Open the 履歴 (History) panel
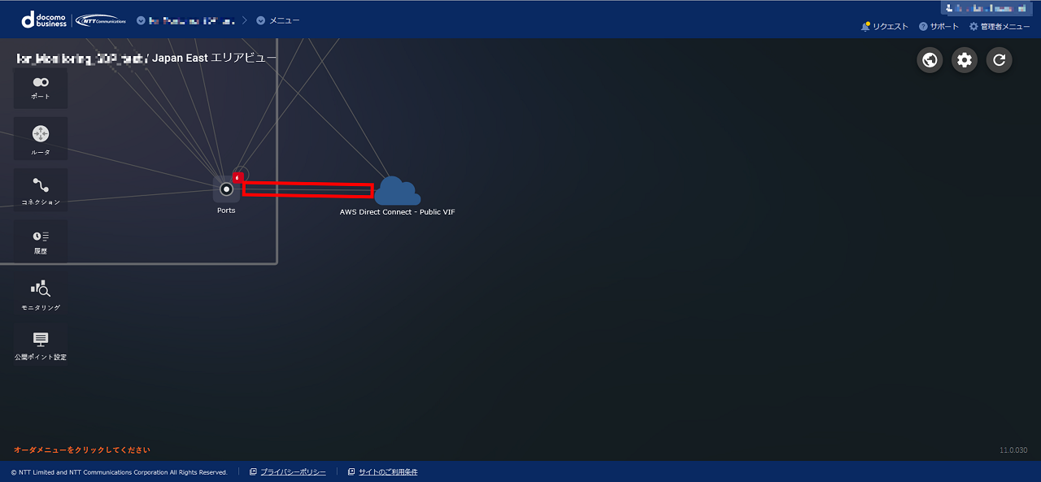Viewport: 1041px width, 482px height. tap(41, 241)
